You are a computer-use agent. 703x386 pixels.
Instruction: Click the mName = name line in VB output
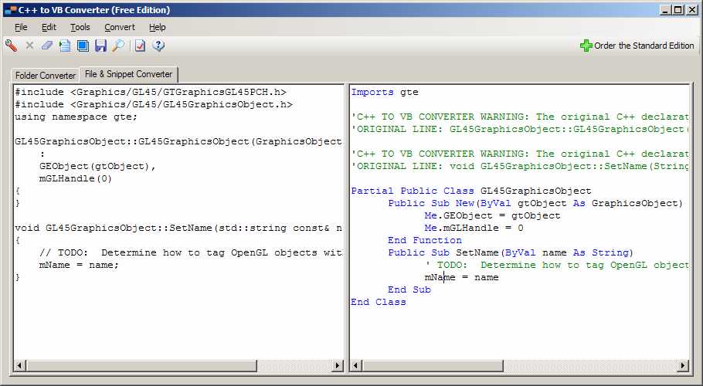[461, 277]
